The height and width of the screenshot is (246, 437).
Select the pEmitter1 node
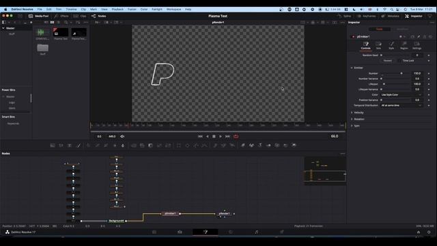[x=170, y=214]
